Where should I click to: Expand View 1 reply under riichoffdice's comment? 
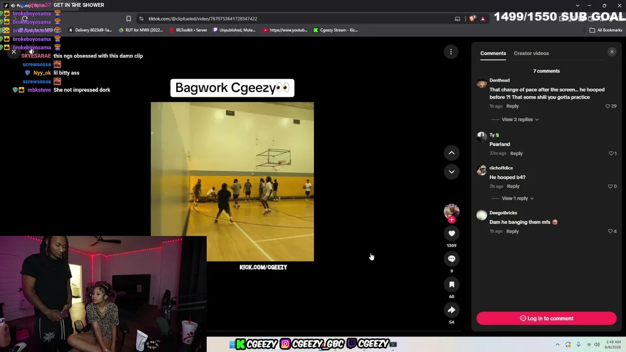coord(517,198)
